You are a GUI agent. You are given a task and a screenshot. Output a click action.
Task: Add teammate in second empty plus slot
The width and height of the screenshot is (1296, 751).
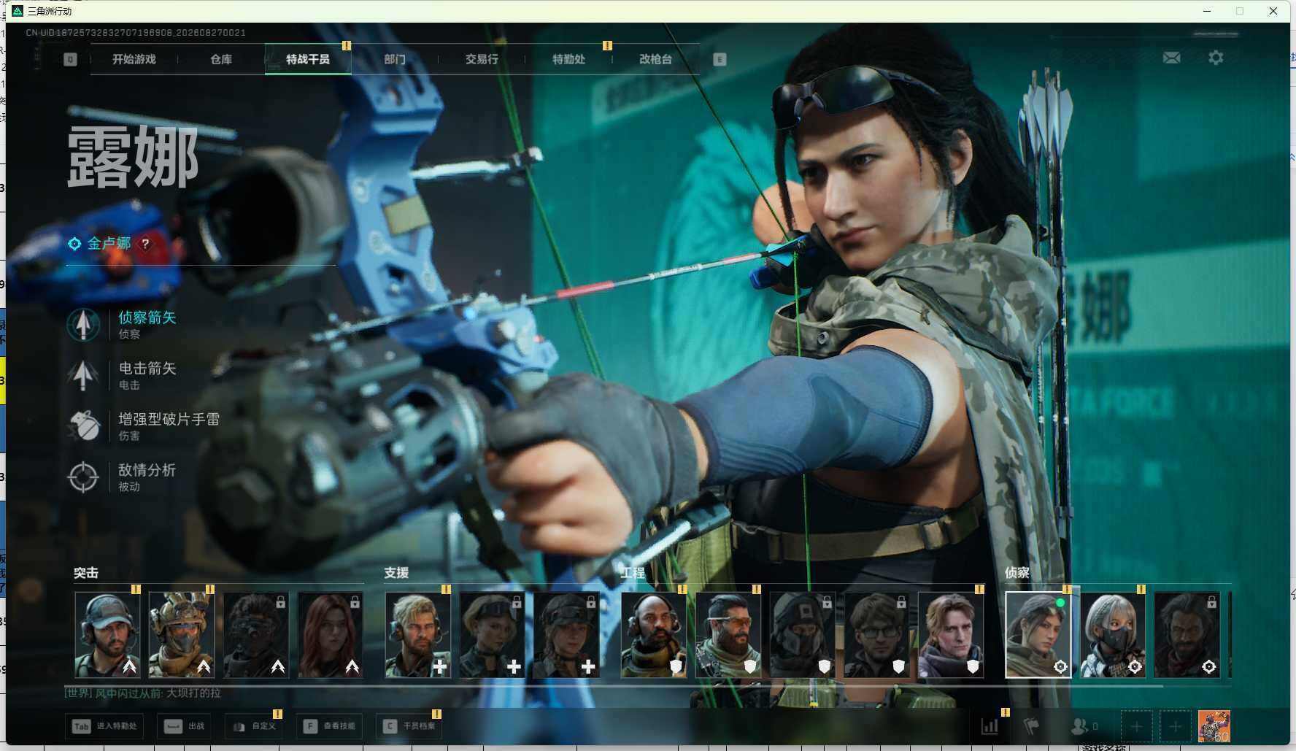[x=1175, y=726]
